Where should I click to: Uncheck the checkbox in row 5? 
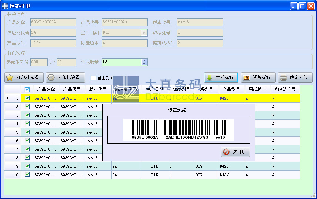[27, 132]
